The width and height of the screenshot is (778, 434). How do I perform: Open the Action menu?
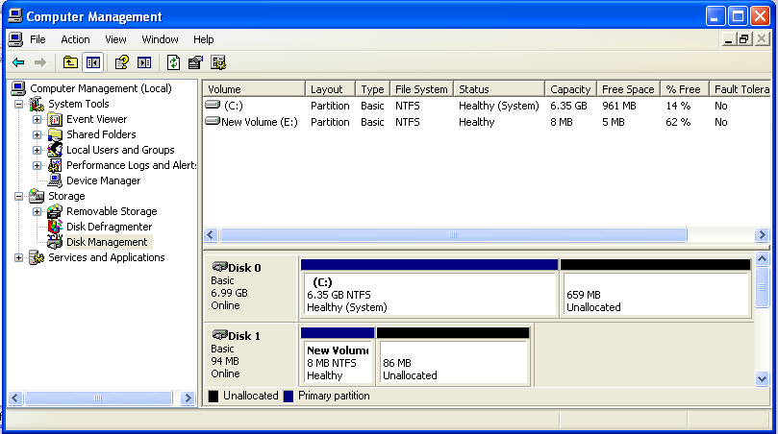point(75,39)
